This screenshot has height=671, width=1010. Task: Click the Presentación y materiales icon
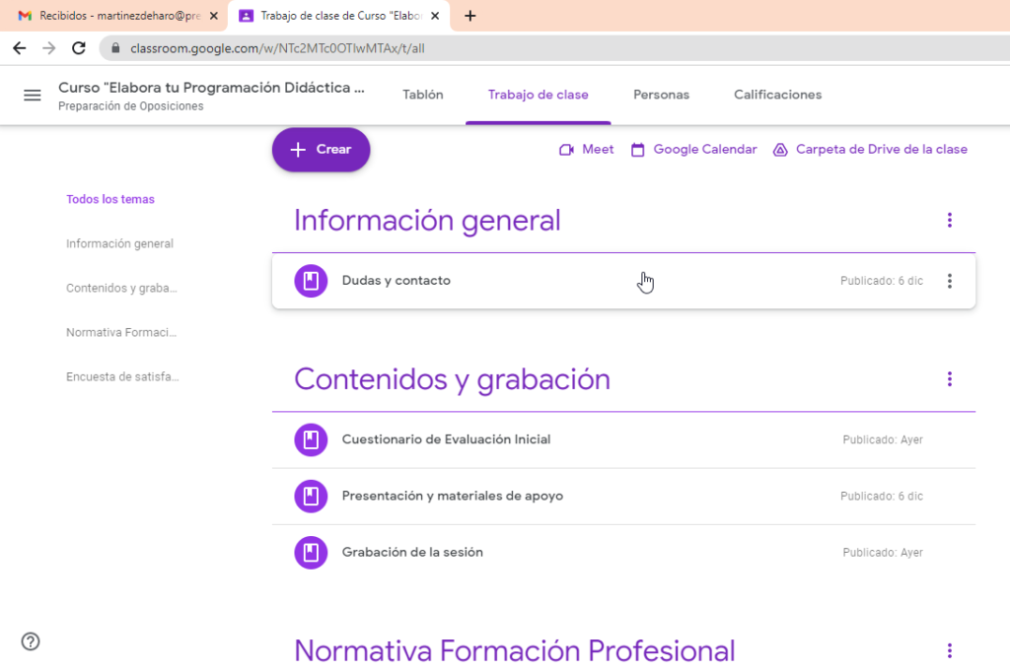(x=311, y=496)
